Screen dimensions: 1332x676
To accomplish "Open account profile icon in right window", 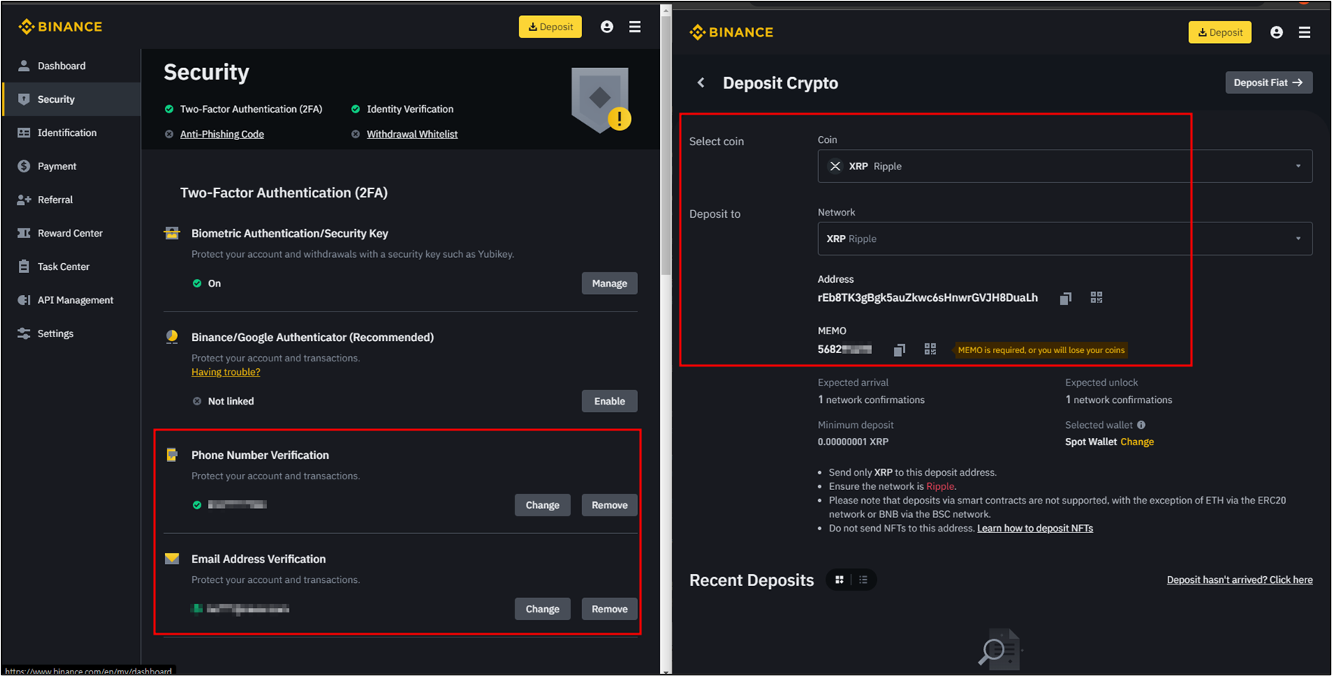I will tap(1276, 33).
